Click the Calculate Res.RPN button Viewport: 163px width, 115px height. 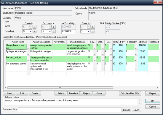point(130,93)
